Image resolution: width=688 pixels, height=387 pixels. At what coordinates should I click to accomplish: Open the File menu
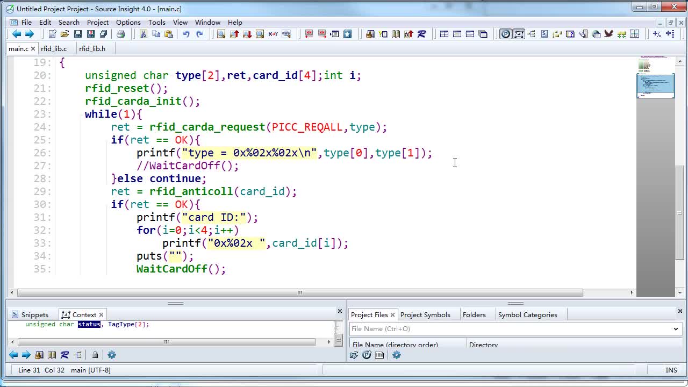26,22
